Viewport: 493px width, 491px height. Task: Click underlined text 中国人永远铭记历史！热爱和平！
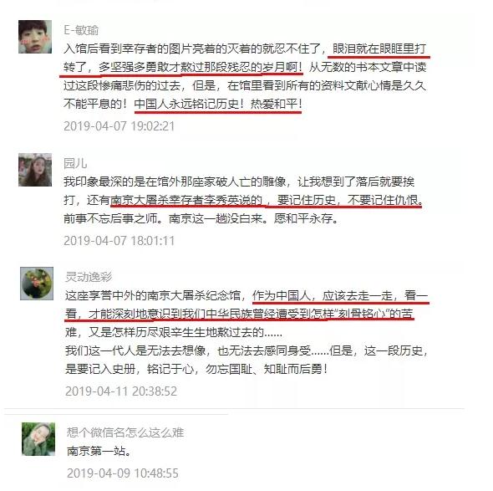[x=218, y=104]
